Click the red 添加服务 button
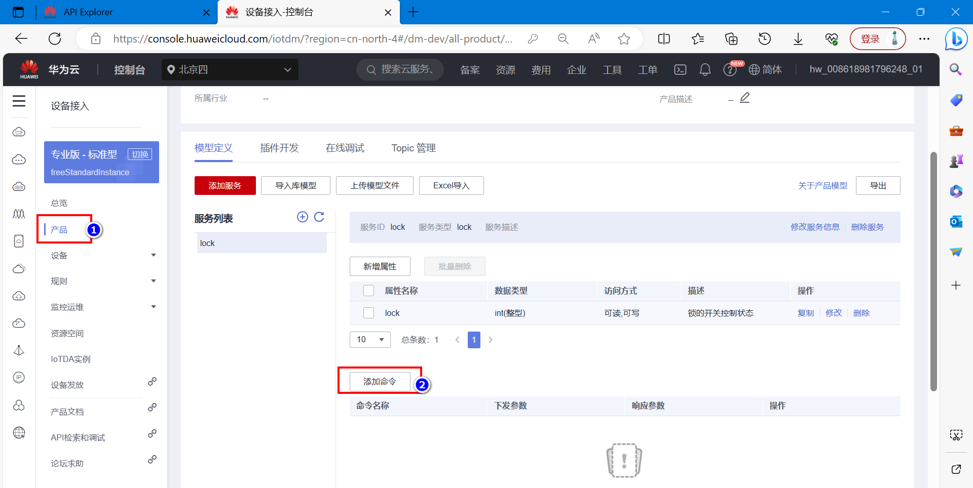 coord(225,186)
